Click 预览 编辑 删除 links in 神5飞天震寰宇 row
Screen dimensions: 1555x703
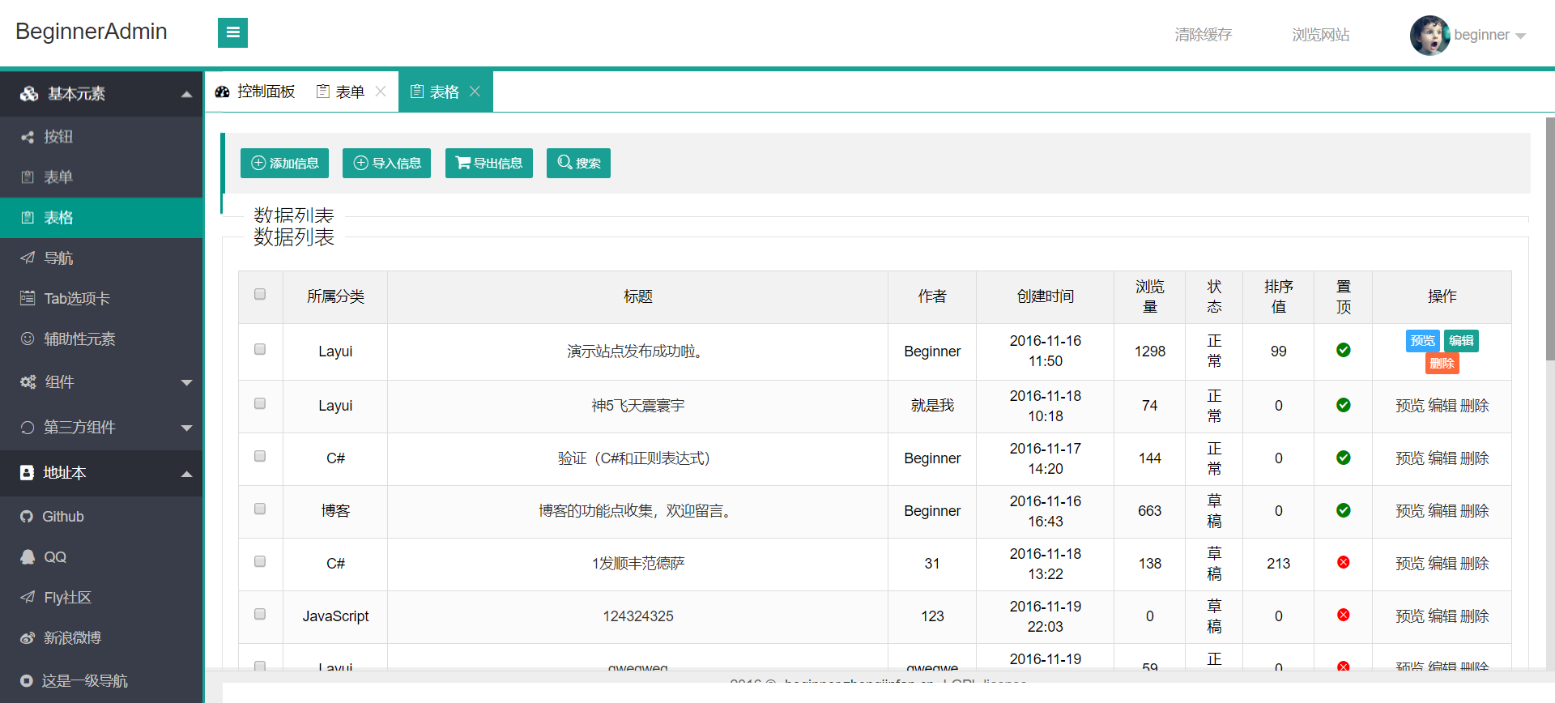click(x=1442, y=406)
